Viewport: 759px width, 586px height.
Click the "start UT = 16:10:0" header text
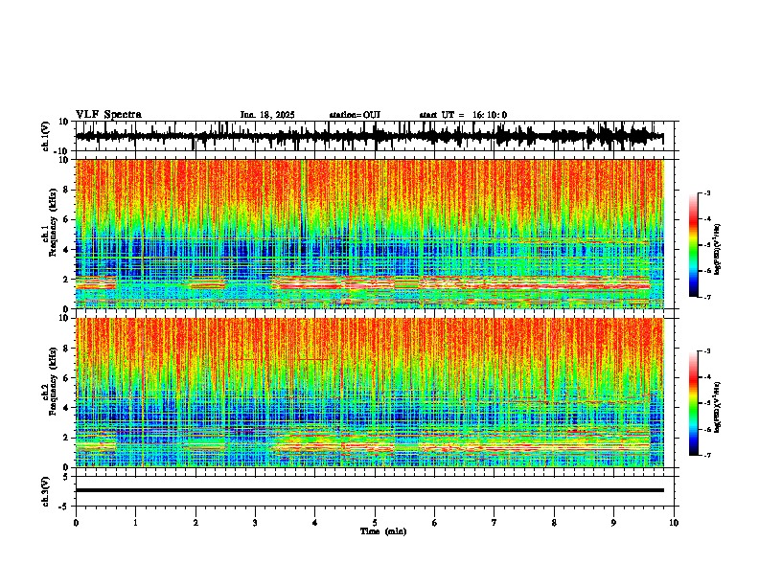pos(463,115)
